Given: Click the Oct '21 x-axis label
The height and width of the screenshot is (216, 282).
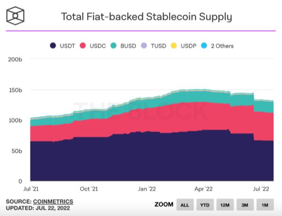Looking at the screenshot, I should click(x=89, y=188).
